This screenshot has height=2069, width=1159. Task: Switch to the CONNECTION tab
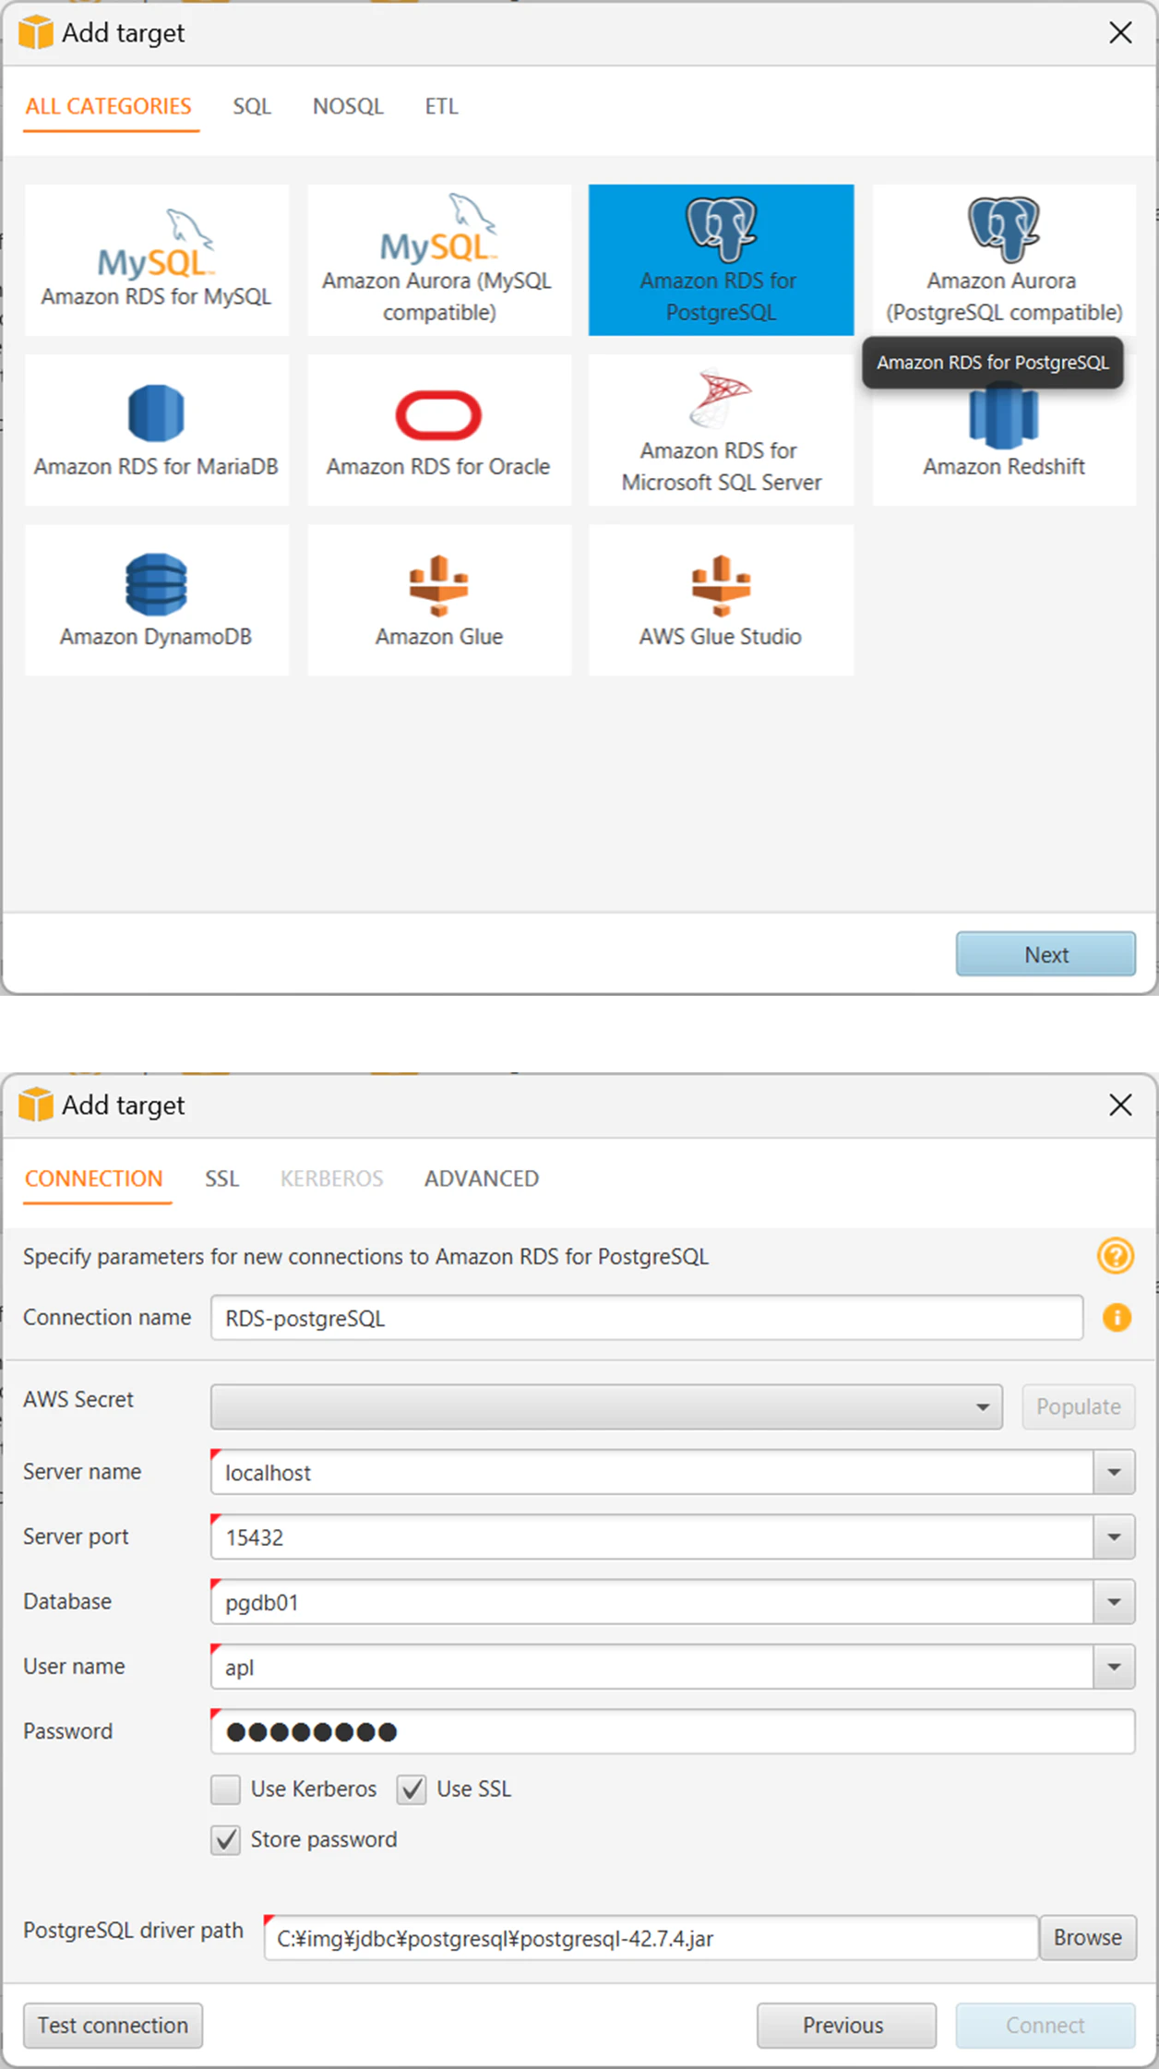click(94, 1179)
